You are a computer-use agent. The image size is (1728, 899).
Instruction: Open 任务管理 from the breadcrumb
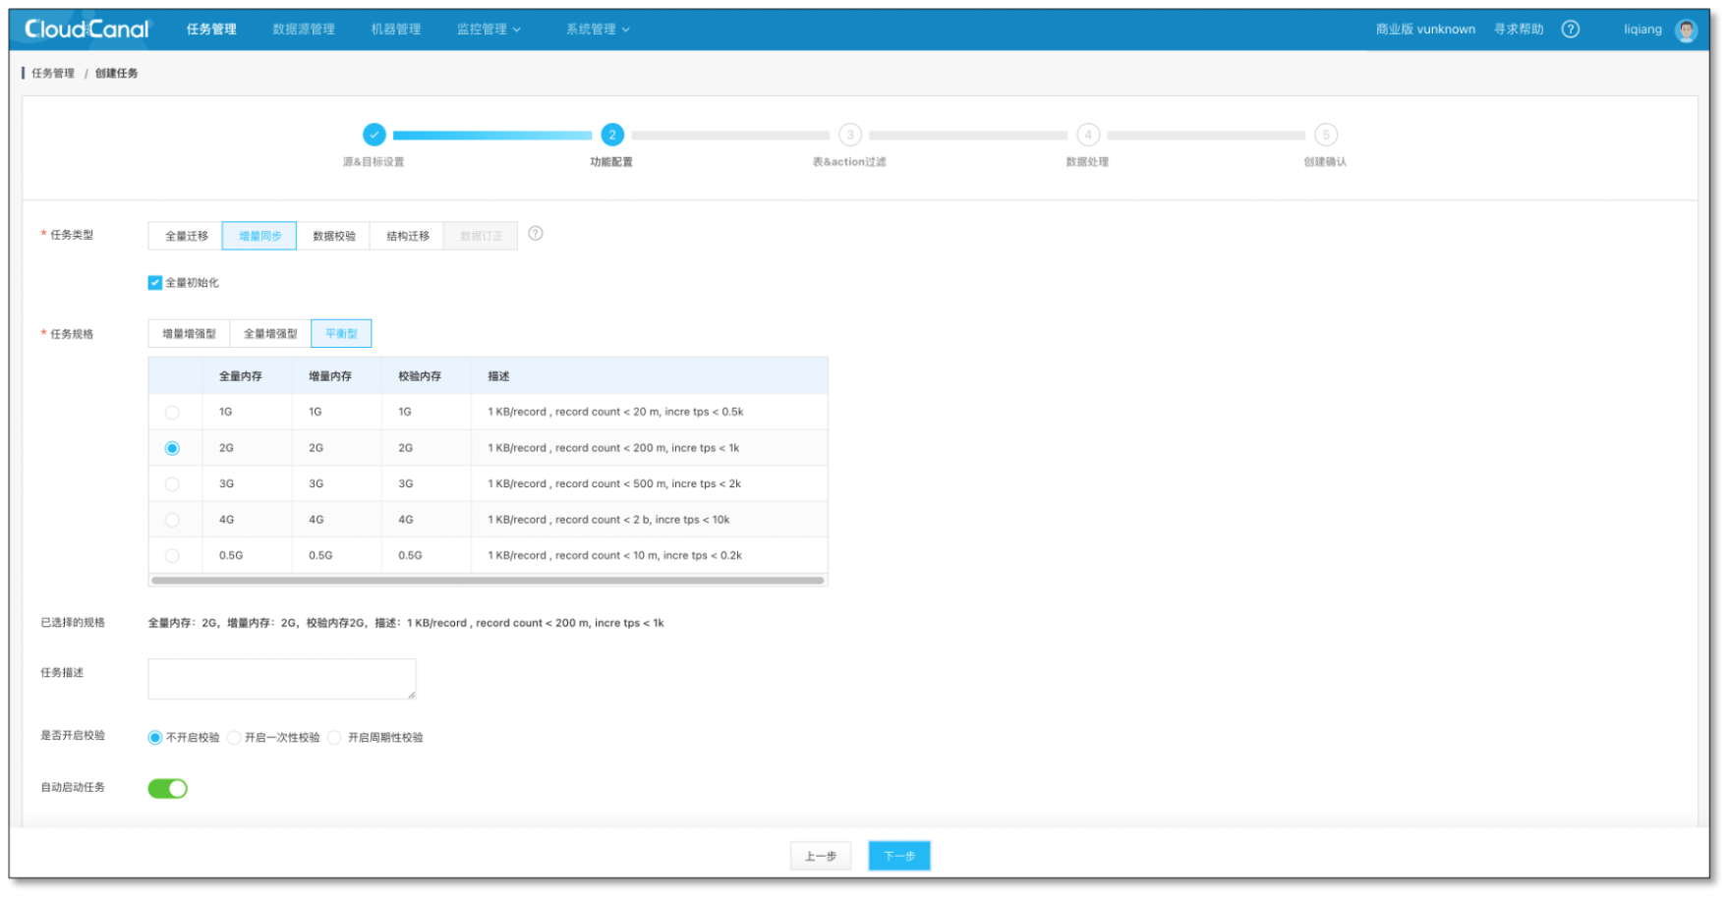[50, 73]
